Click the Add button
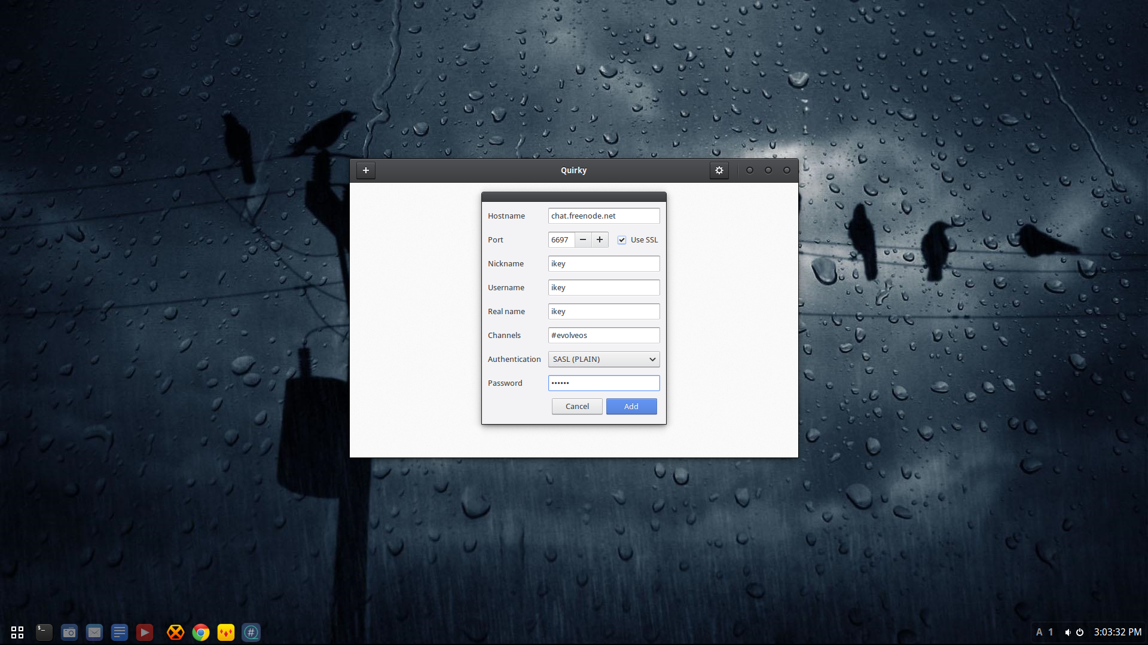 click(x=631, y=406)
